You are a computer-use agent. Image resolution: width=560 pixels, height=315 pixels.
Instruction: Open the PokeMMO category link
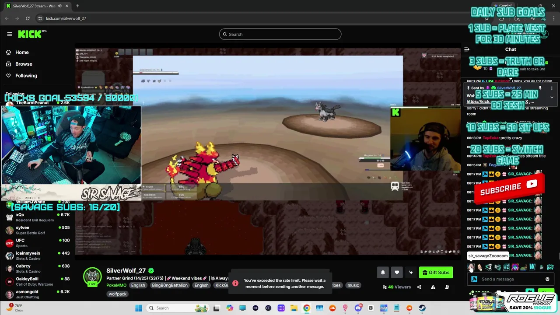pos(116,285)
